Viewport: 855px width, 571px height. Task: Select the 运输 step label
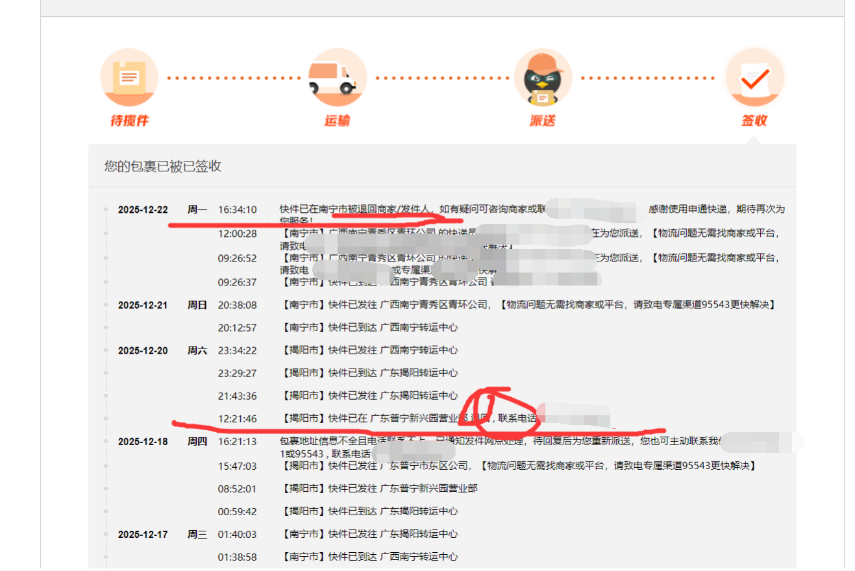click(337, 121)
